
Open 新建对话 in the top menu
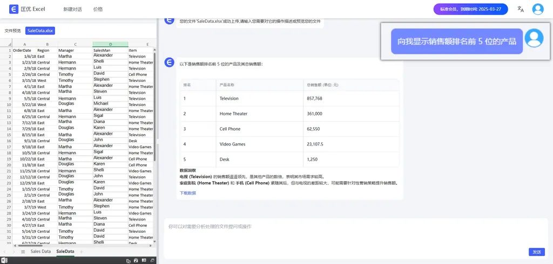72,9
